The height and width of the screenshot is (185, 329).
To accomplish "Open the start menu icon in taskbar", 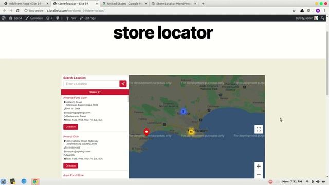I will pos(4,181).
